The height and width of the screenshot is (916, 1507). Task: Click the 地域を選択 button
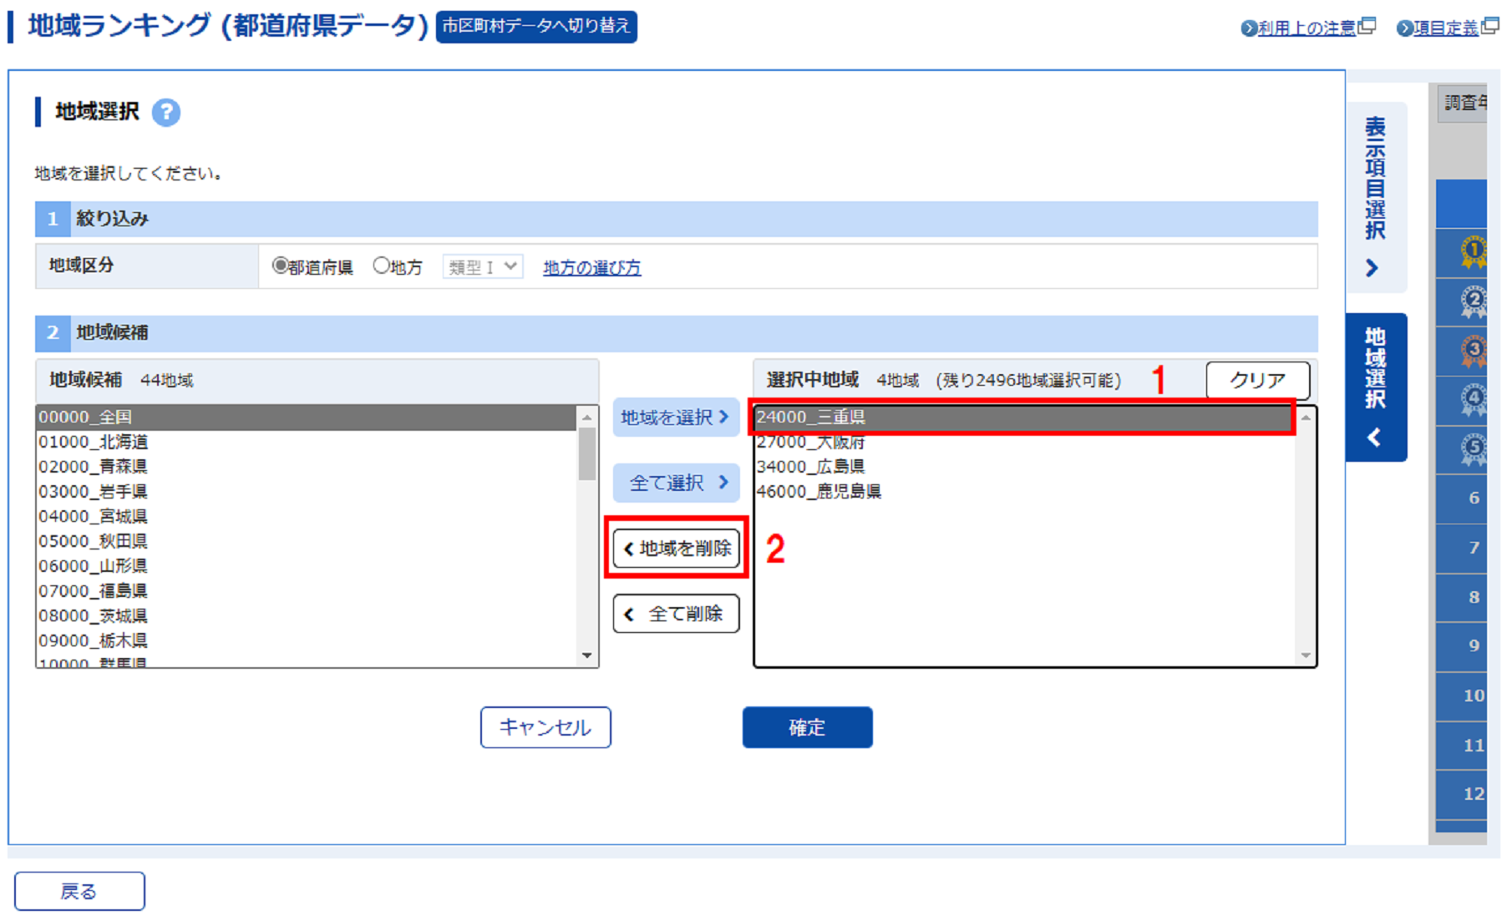point(676,417)
